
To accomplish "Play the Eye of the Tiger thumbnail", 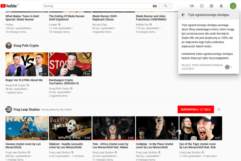I will pos(201,128).
